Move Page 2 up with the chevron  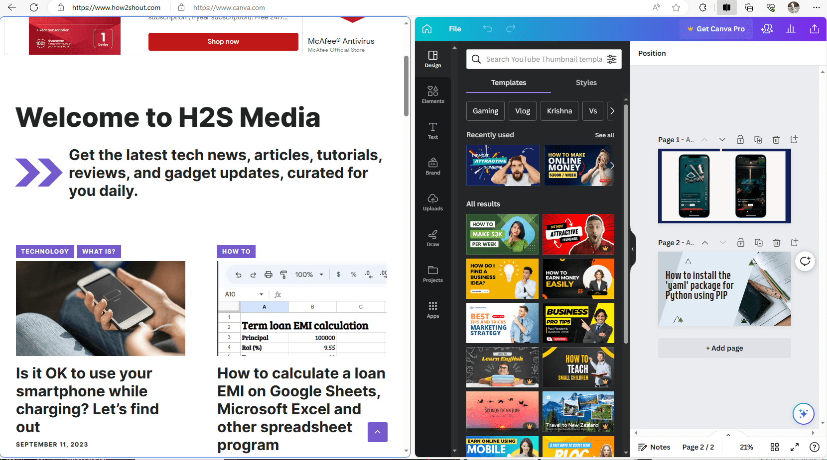[705, 243]
